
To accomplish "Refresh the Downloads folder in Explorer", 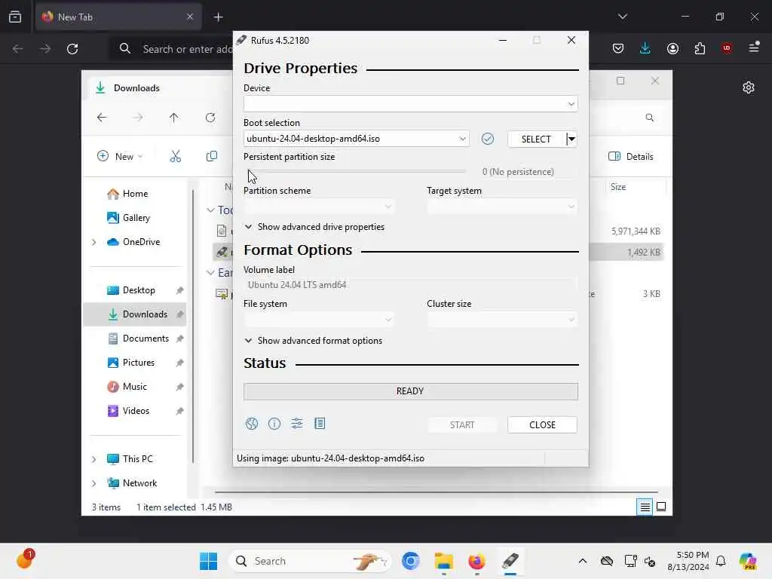I will coord(210,118).
